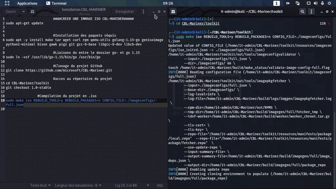336x189 pixels.
Task: Click the '--use-update-repo' line in terminal
Action: 203,148
